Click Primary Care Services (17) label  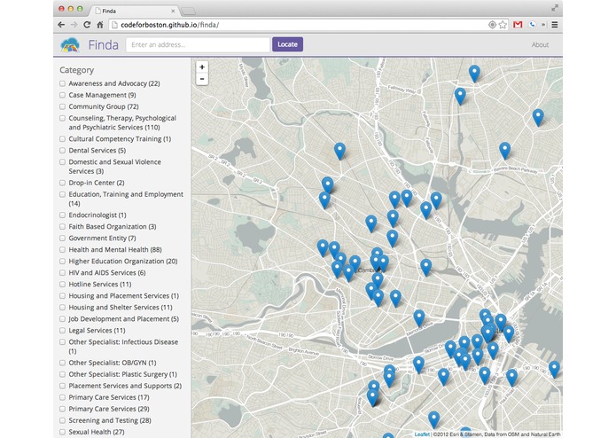point(109,397)
